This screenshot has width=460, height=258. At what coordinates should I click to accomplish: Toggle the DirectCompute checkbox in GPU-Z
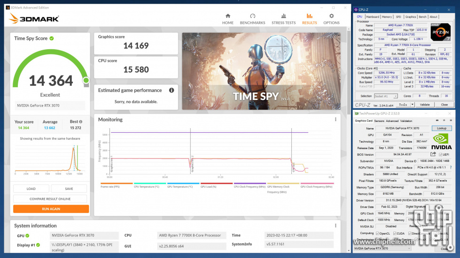click(410, 234)
